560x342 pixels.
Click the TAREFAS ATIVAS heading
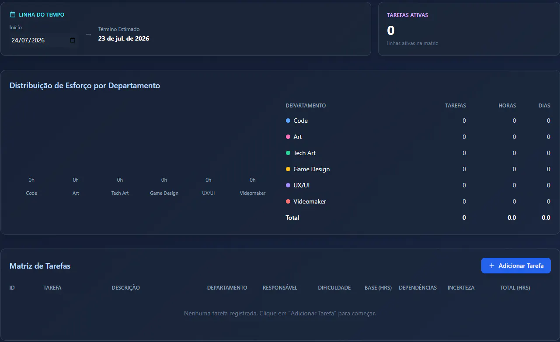click(407, 15)
